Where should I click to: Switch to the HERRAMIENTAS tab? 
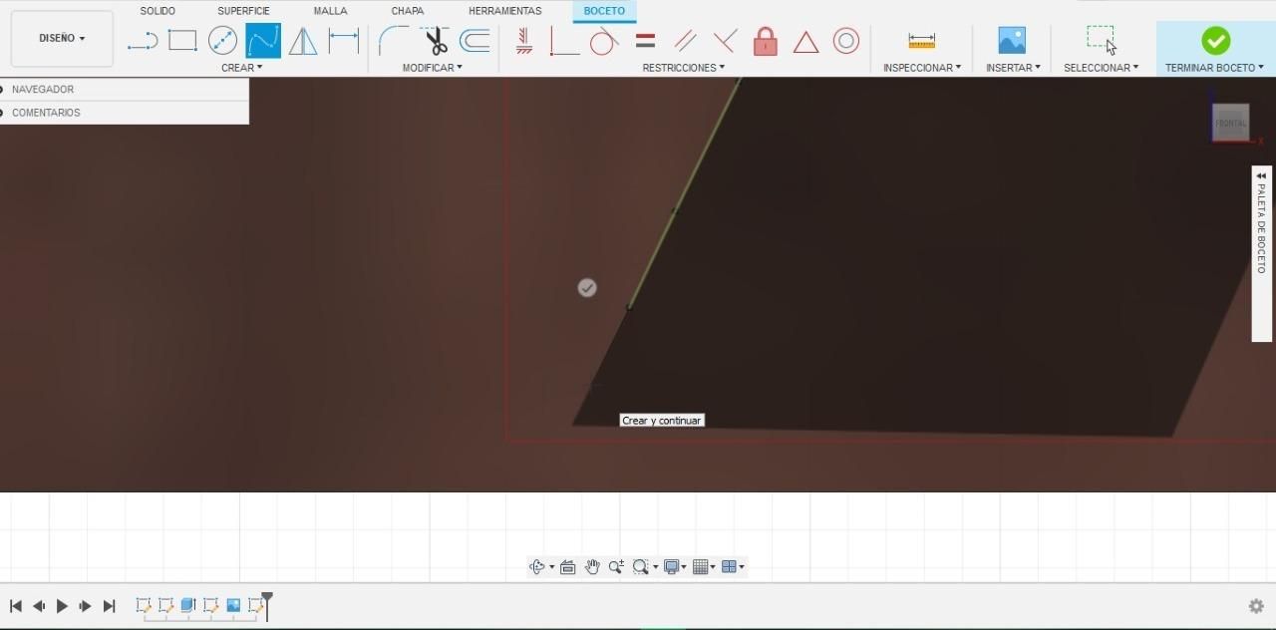click(505, 11)
